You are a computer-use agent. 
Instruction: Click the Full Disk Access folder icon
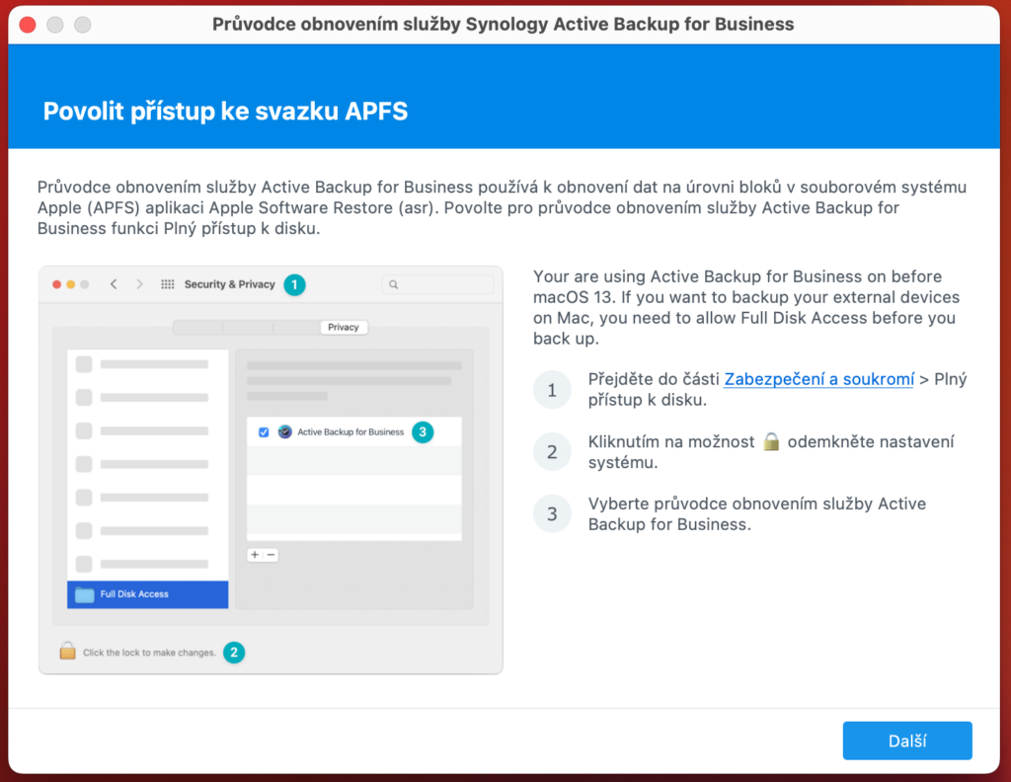point(85,594)
